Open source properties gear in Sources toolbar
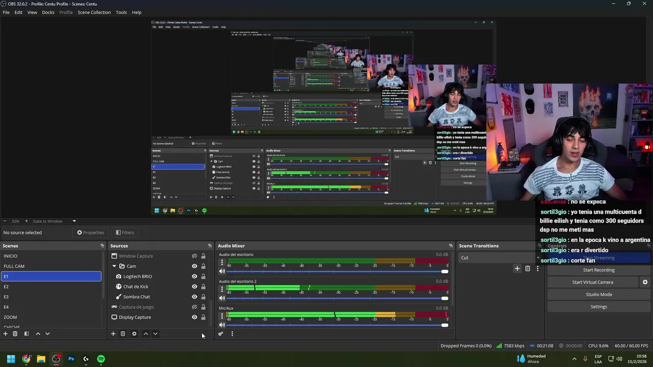Screen dimensions: 653x367 pos(134,334)
